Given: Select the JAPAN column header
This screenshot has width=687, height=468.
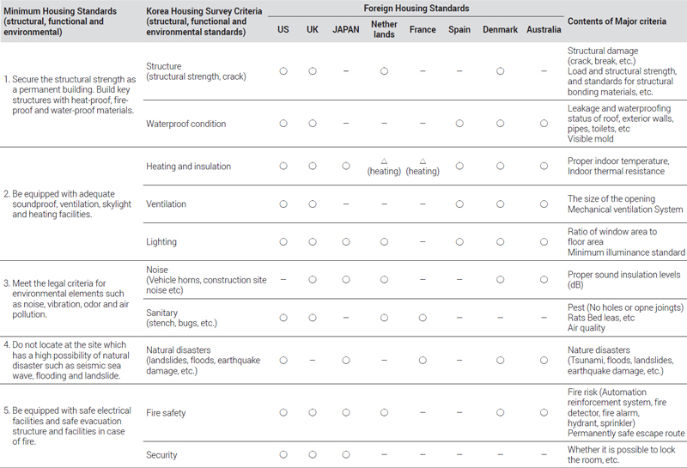Looking at the screenshot, I should click(x=346, y=29).
